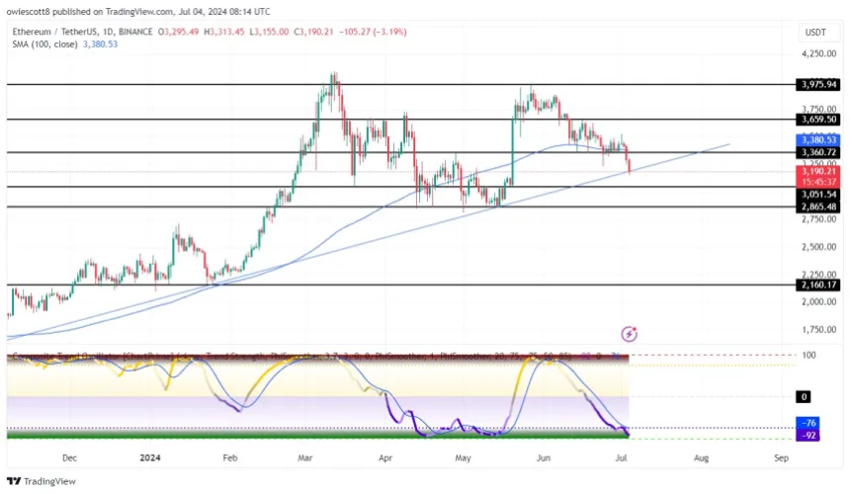
Task: Select the 2,160.17 horizontal line price label
Action: point(819,285)
